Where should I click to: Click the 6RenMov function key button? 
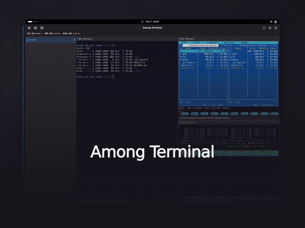click(234, 114)
